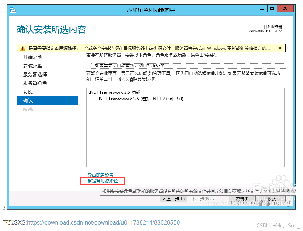
Task: Dismiss the missing source files warning banner
Action: click(281, 48)
